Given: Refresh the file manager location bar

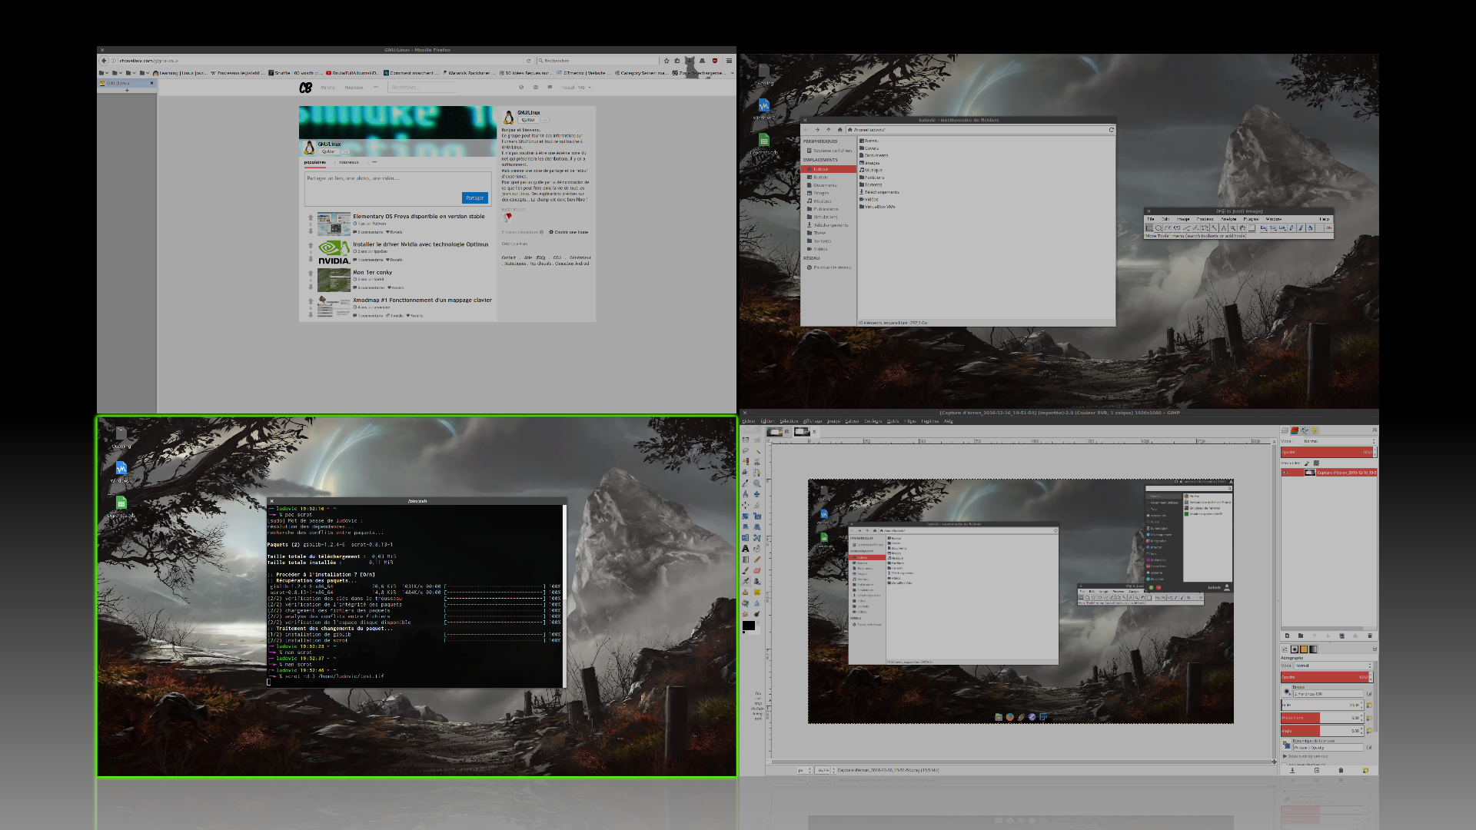Looking at the screenshot, I should coord(1111,130).
